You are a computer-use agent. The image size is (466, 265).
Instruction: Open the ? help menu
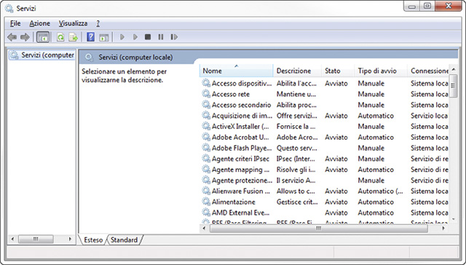[x=98, y=23]
